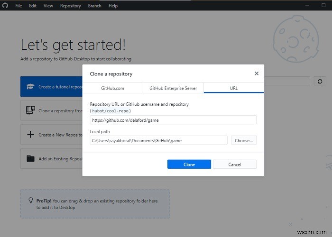Click the blue Clone button
Image resolution: width=332 pixels, height=237 pixels.
coord(189,164)
